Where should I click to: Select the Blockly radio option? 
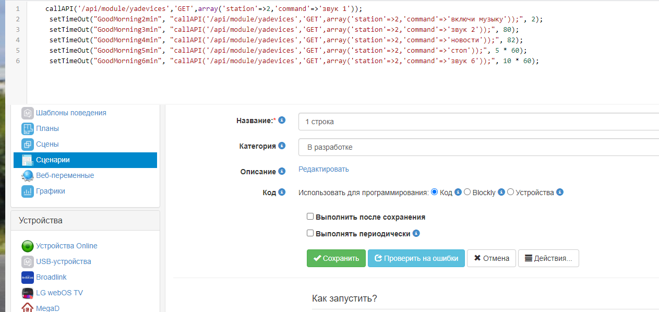tap(467, 192)
